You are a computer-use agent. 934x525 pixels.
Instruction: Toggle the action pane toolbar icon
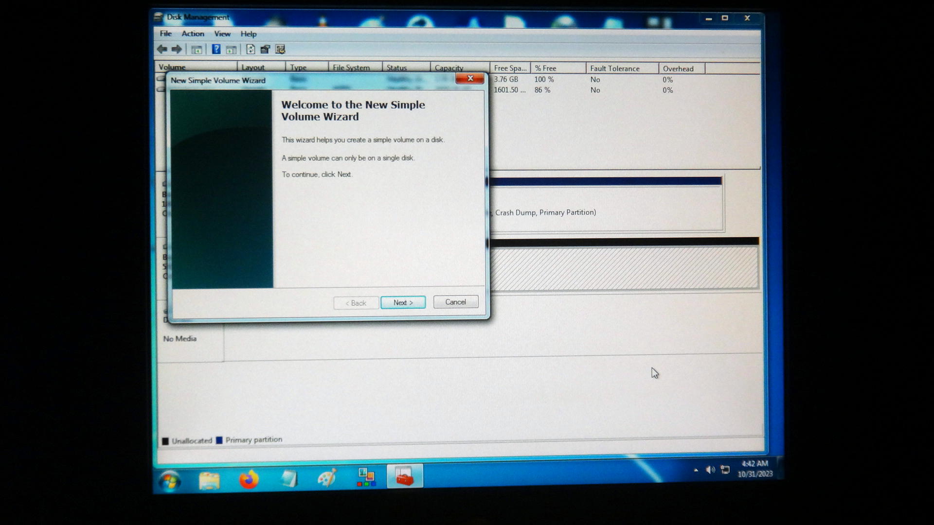click(x=231, y=50)
